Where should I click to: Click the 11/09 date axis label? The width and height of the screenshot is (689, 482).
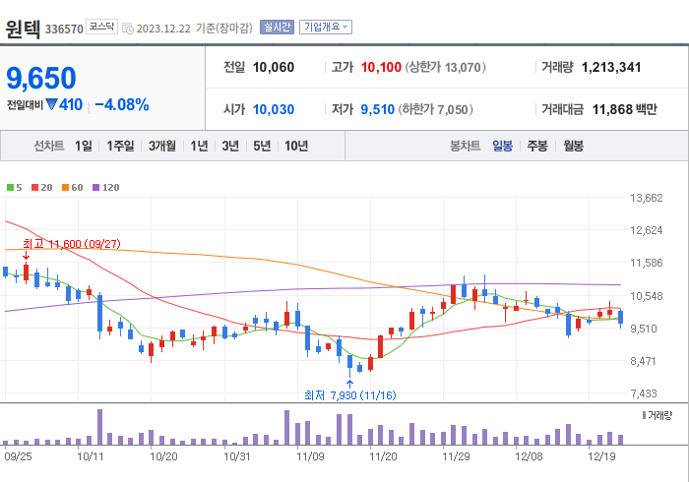tap(310, 456)
